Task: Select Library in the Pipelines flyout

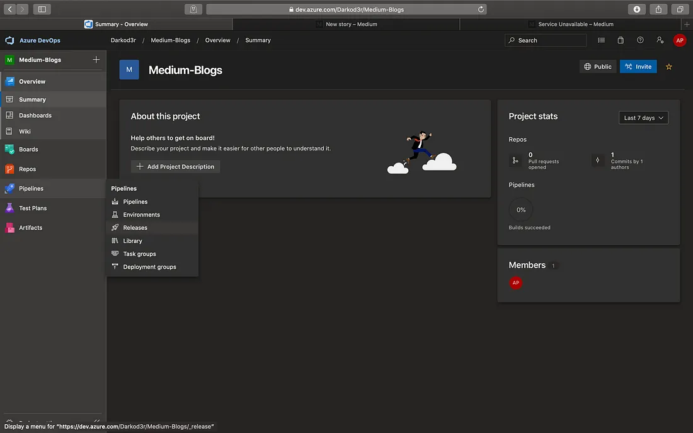Action: coord(152,240)
